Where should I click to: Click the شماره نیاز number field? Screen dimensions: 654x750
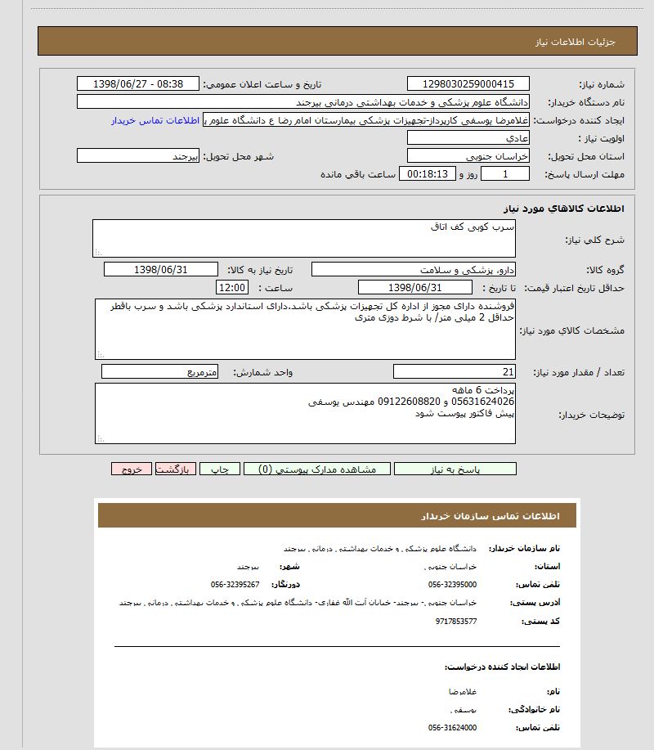coord(468,83)
